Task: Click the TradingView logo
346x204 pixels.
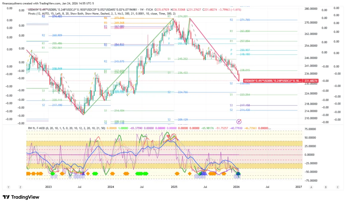Action: coord(22,197)
